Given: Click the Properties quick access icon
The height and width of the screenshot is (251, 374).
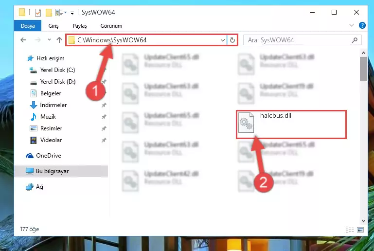Looking at the screenshot, I should click(37, 12).
